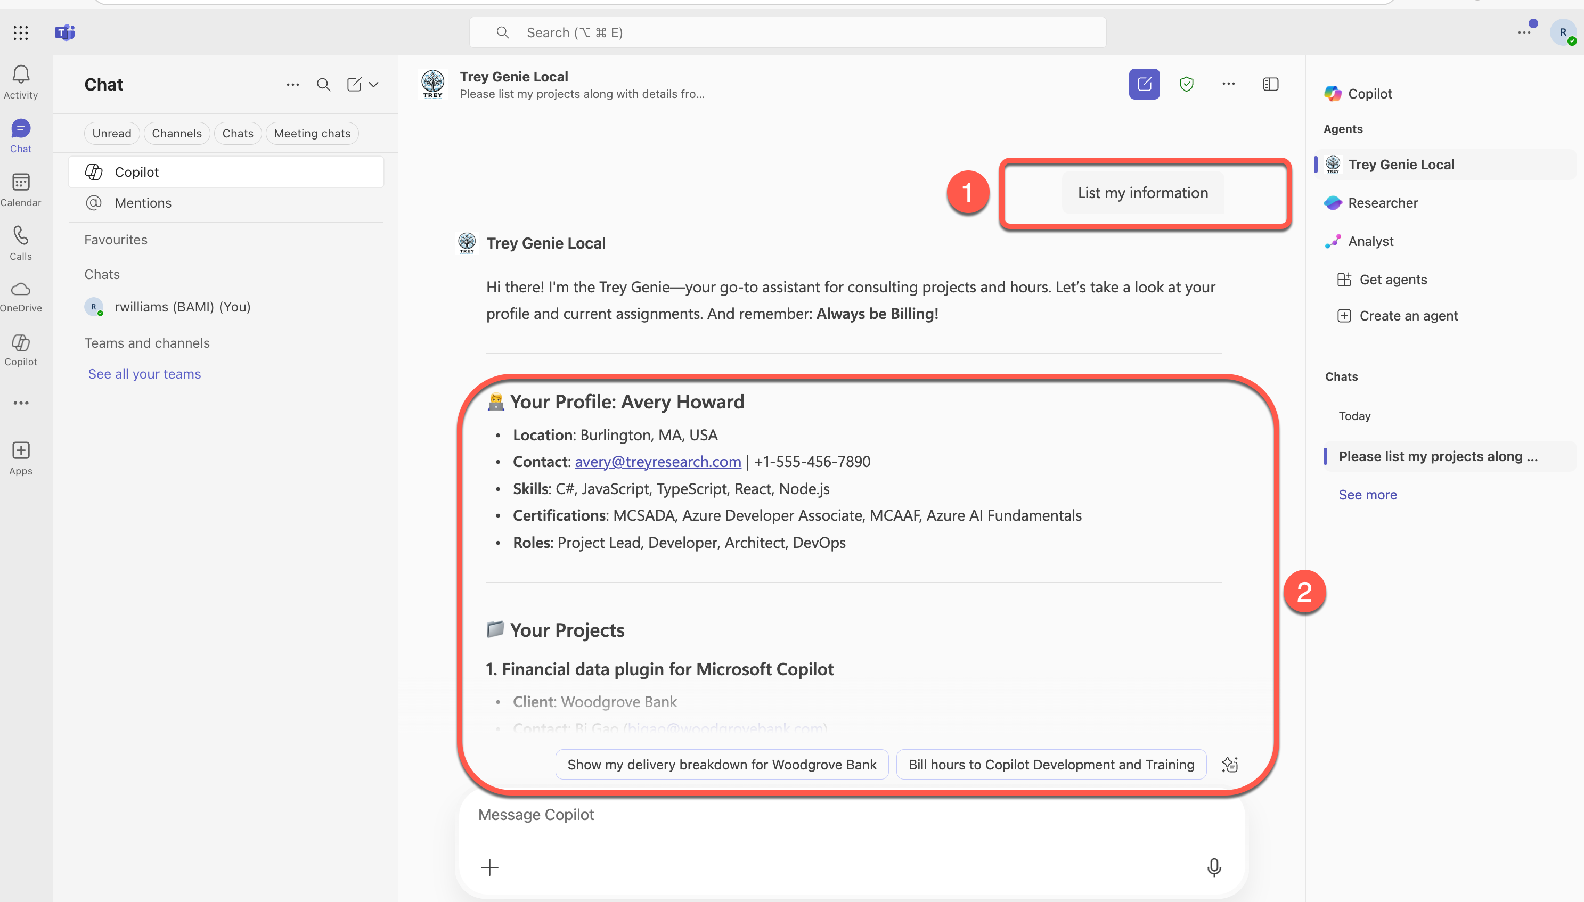
Task: Select Trey Genie Local agent
Action: (x=1446, y=164)
